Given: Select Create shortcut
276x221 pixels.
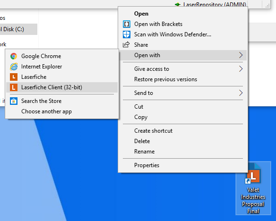Looking at the screenshot, I should [x=183, y=131].
